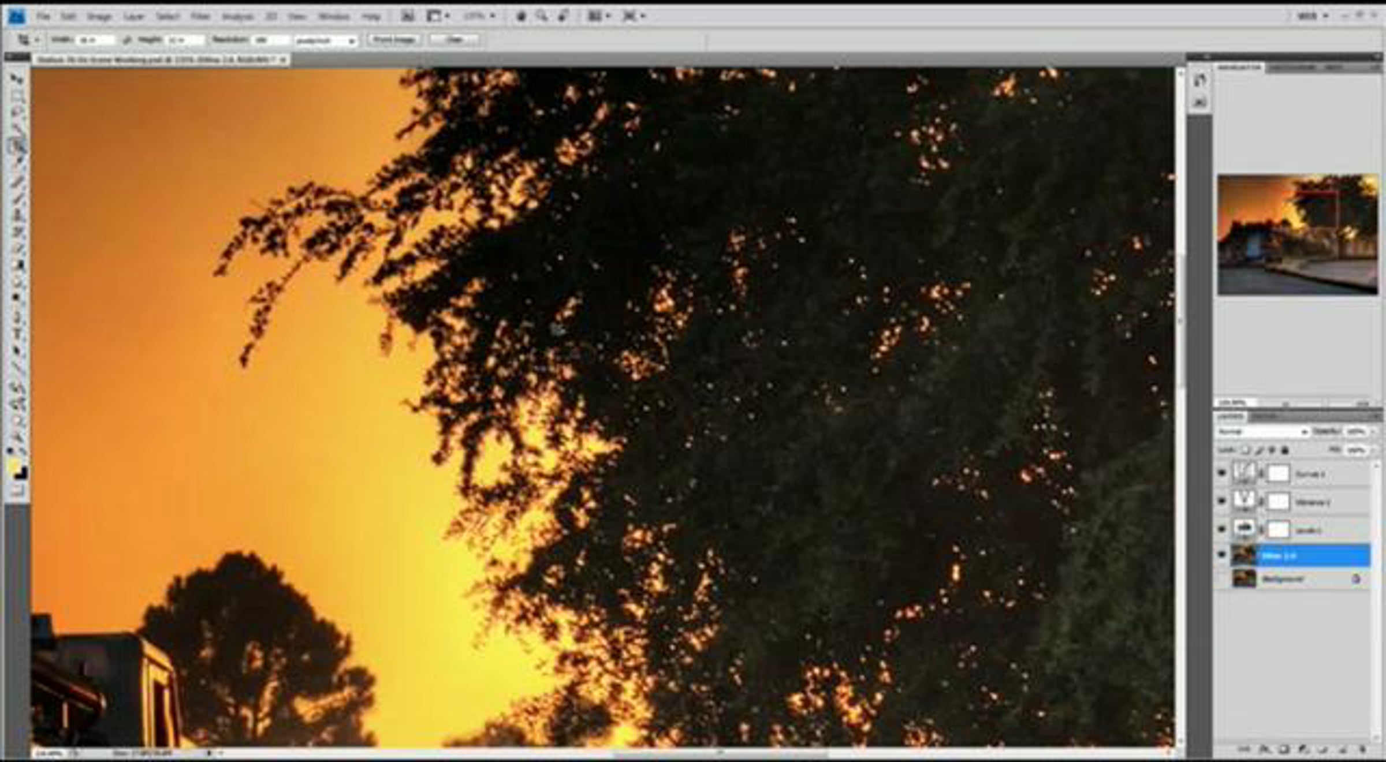Viewport: 1386px width, 762px height.
Task: Click the Clear button in options bar
Action: point(454,40)
